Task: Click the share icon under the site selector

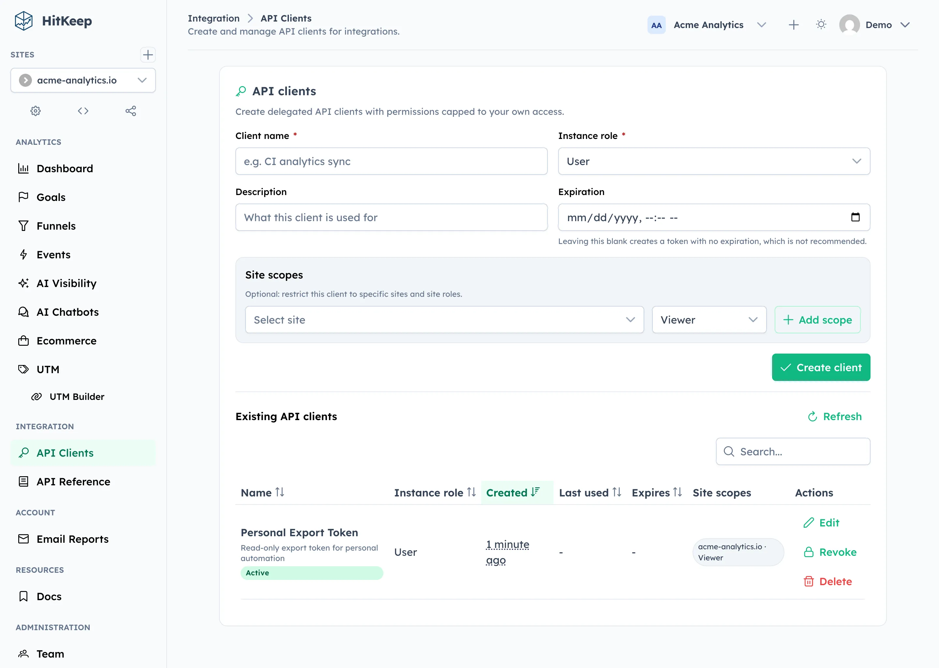Action: (x=131, y=111)
